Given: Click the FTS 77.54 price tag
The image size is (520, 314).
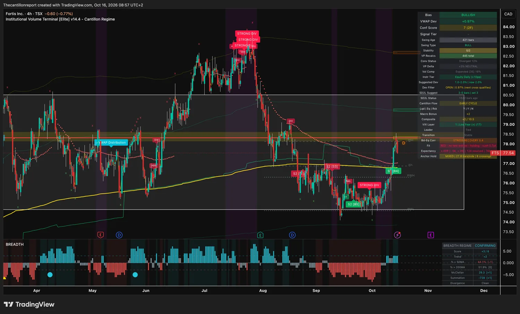Looking at the screenshot, I should pos(503,153).
